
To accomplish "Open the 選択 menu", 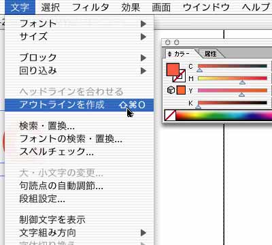I will pyautogui.click(x=50, y=7).
